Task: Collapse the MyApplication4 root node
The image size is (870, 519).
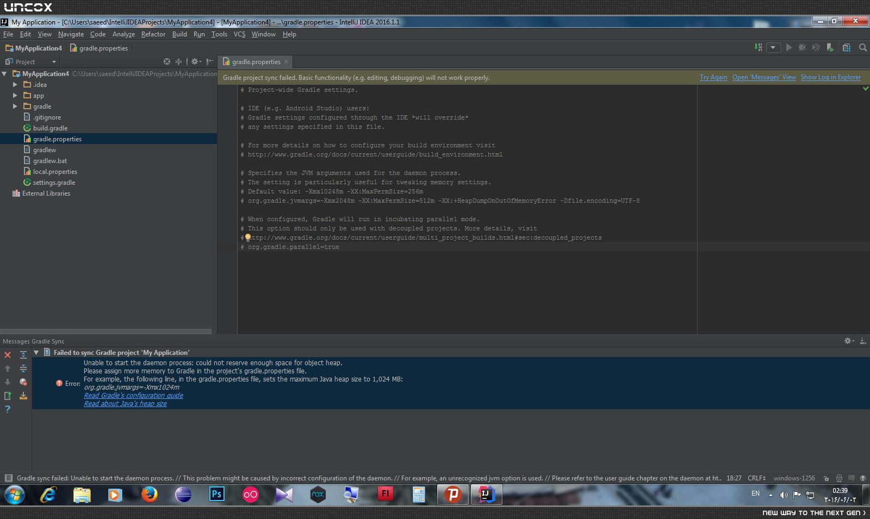Action: [4, 74]
